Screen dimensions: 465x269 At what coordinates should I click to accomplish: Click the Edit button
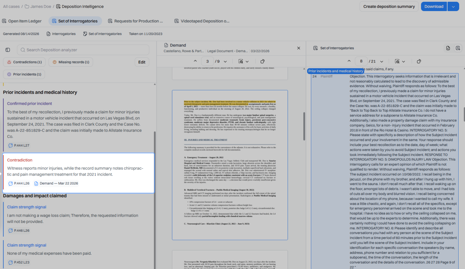142,62
